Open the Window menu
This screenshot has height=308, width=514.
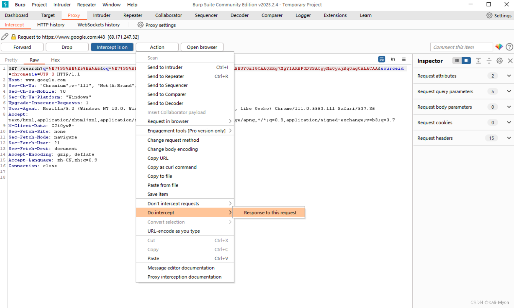(112, 5)
